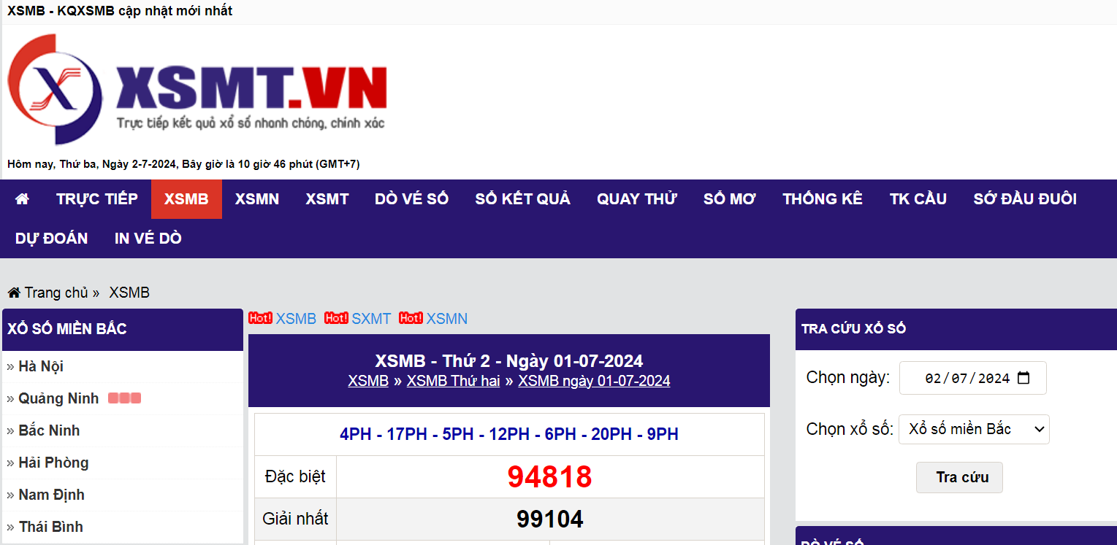Click the red live indicator beside Quảng Ninh
This screenshot has width=1117, height=545.
coord(124,398)
